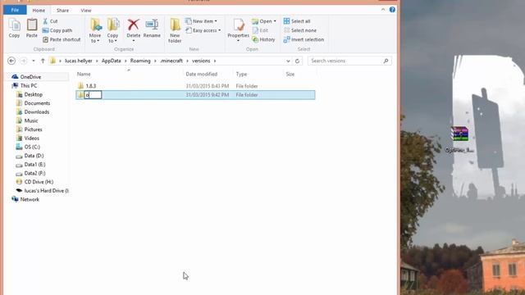The width and height of the screenshot is (525, 295).
Task: Click the Rename ribbon icon
Action: pyautogui.click(x=152, y=28)
